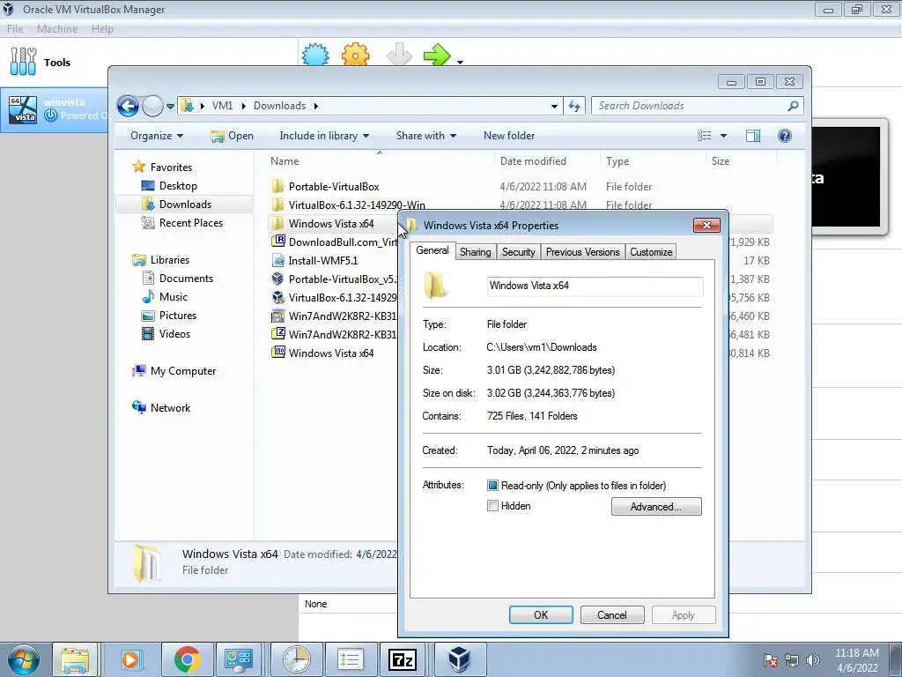
Task: Open Explorer help question mark icon
Action: click(785, 136)
